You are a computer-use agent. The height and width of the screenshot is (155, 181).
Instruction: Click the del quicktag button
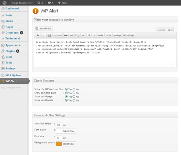pyautogui.click(x=66, y=35)
